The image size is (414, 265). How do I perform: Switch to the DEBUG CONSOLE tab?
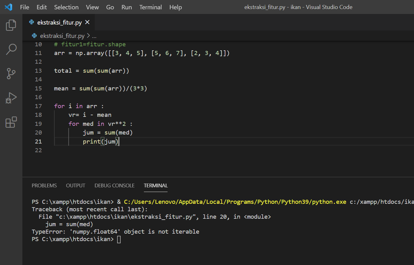(114, 185)
